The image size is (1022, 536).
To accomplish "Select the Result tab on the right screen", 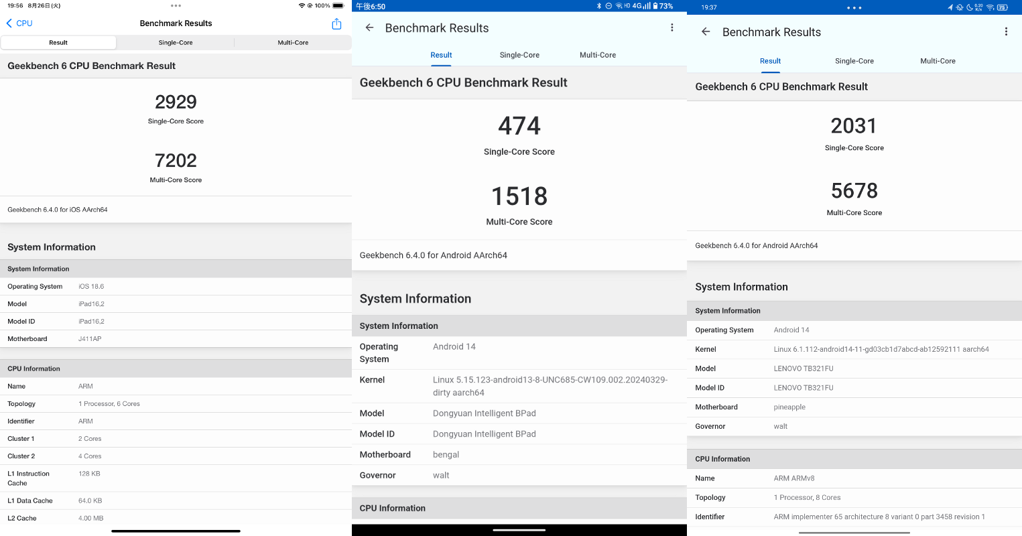I will pos(769,60).
